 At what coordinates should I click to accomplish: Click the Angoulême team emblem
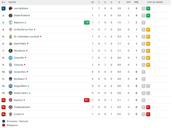tap(10, 86)
